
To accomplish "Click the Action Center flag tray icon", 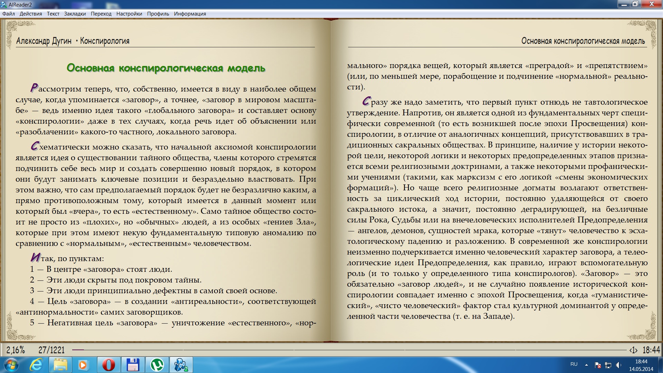I will (598, 365).
